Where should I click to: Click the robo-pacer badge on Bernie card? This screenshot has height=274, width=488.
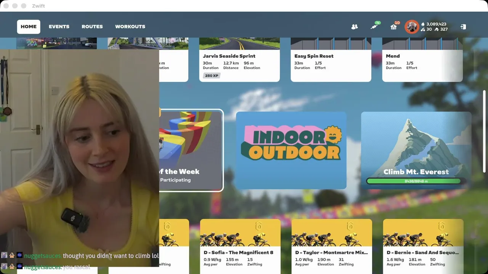(x=441, y=226)
